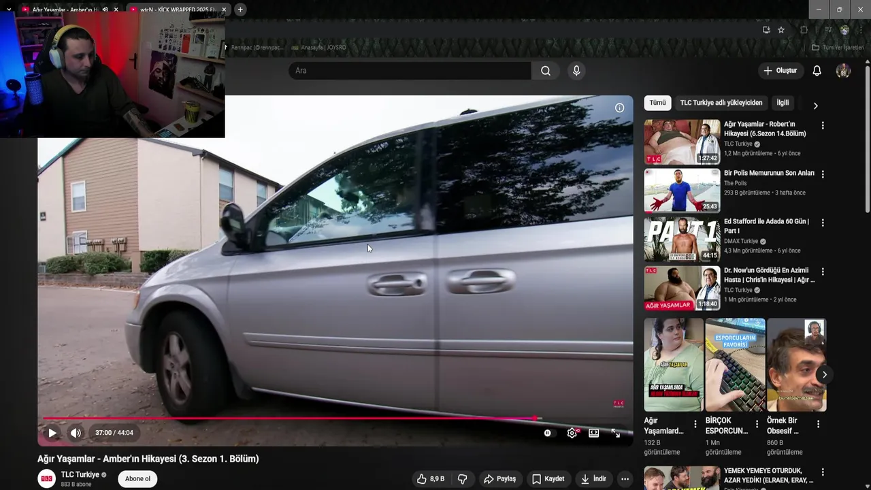Screen dimensions: 871x490
Task: Focus the Ara search field
Action: click(410, 71)
